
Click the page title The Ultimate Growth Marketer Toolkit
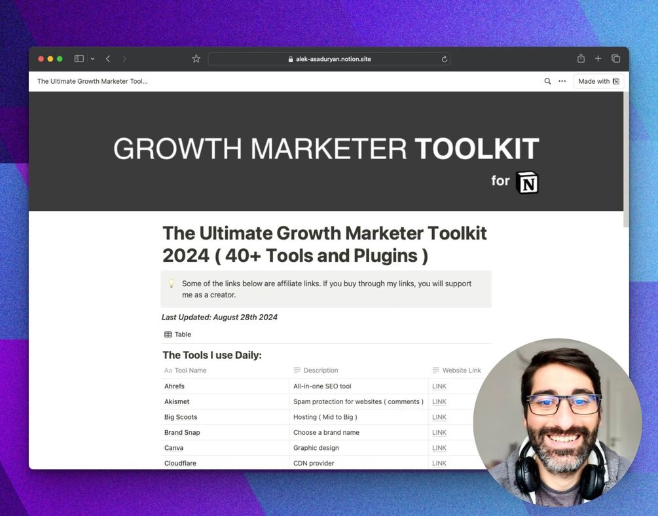[x=324, y=244]
